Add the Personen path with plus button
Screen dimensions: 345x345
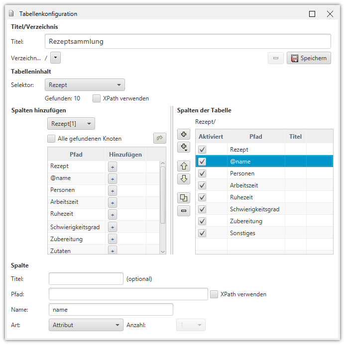coord(113,191)
